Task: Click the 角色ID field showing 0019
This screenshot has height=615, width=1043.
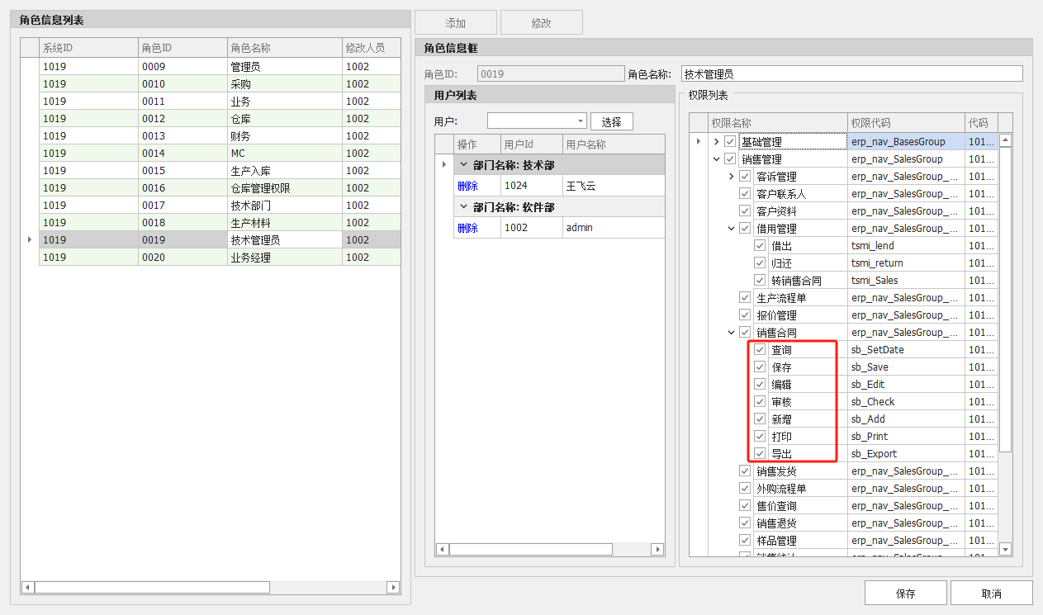Action: [x=551, y=74]
